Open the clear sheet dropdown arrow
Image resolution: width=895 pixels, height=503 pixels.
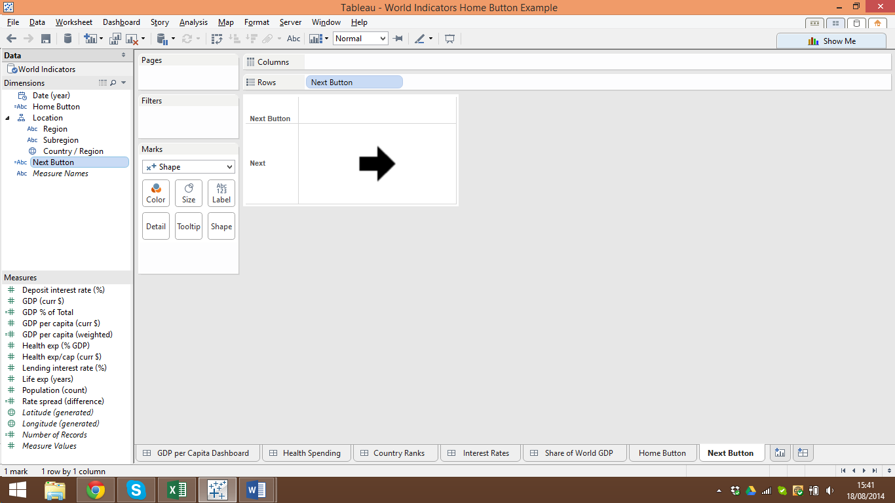pos(143,39)
